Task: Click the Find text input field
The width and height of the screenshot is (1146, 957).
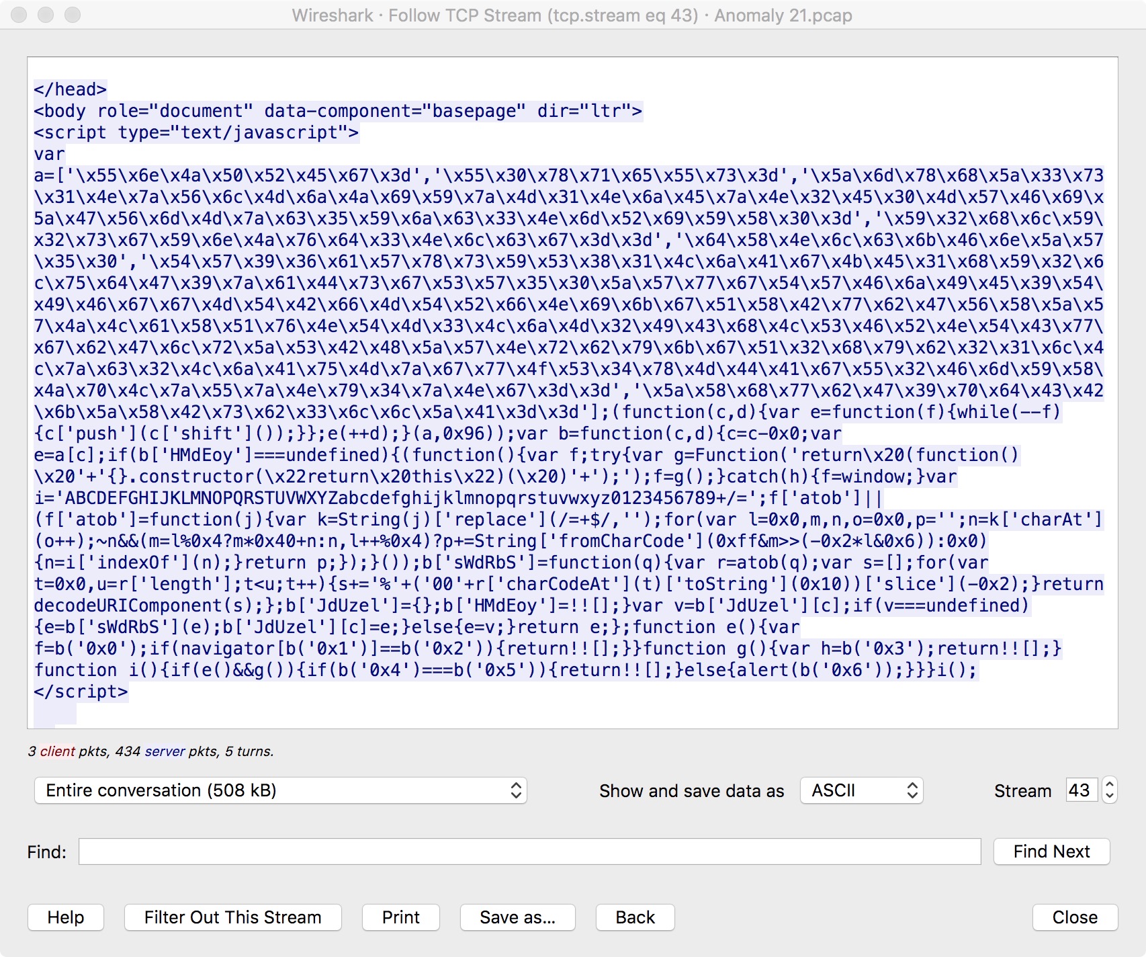Action: 529,851
